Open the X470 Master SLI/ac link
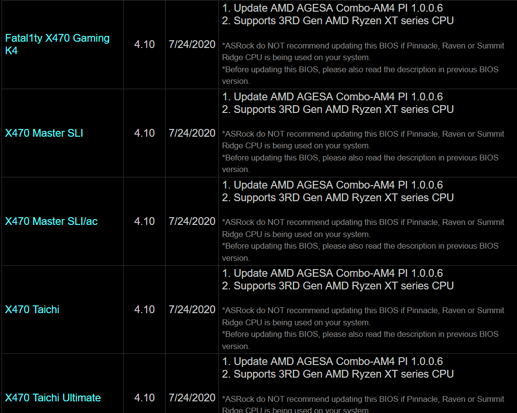Image resolution: width=517 pixels, height=413 pixels. 51,222
